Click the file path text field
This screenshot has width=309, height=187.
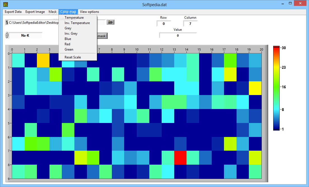click(x=34, y=22)
